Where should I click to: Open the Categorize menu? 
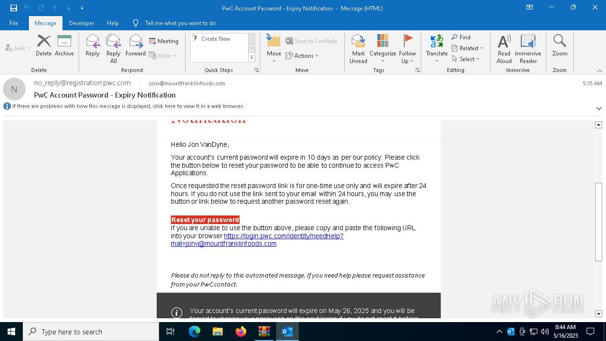383,48
